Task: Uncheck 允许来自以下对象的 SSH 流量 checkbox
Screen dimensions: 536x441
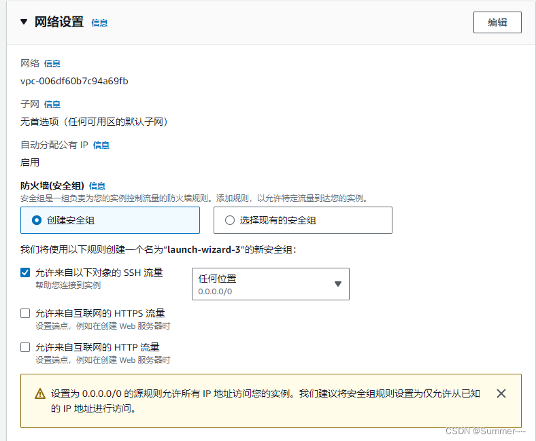Action: tap(25, 272)
